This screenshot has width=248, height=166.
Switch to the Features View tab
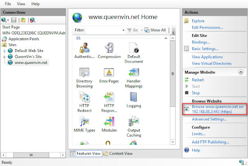pos(86,153)
